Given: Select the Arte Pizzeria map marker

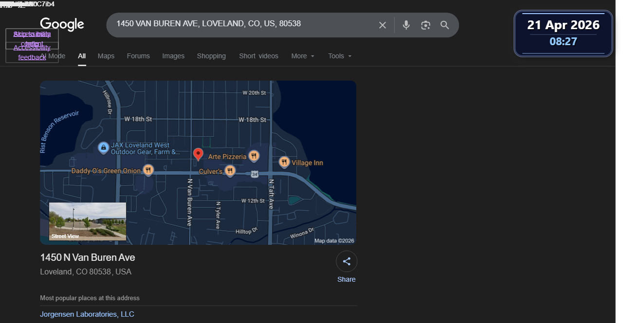Looking at the screenshot, I should (254, 156).
